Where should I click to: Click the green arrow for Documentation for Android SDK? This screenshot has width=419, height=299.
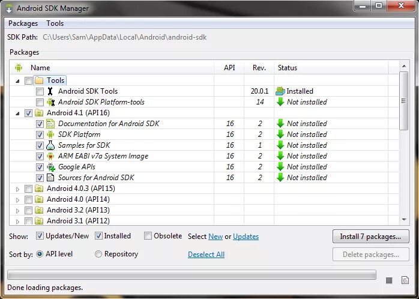pyautogui.click(x=280, y=124)
